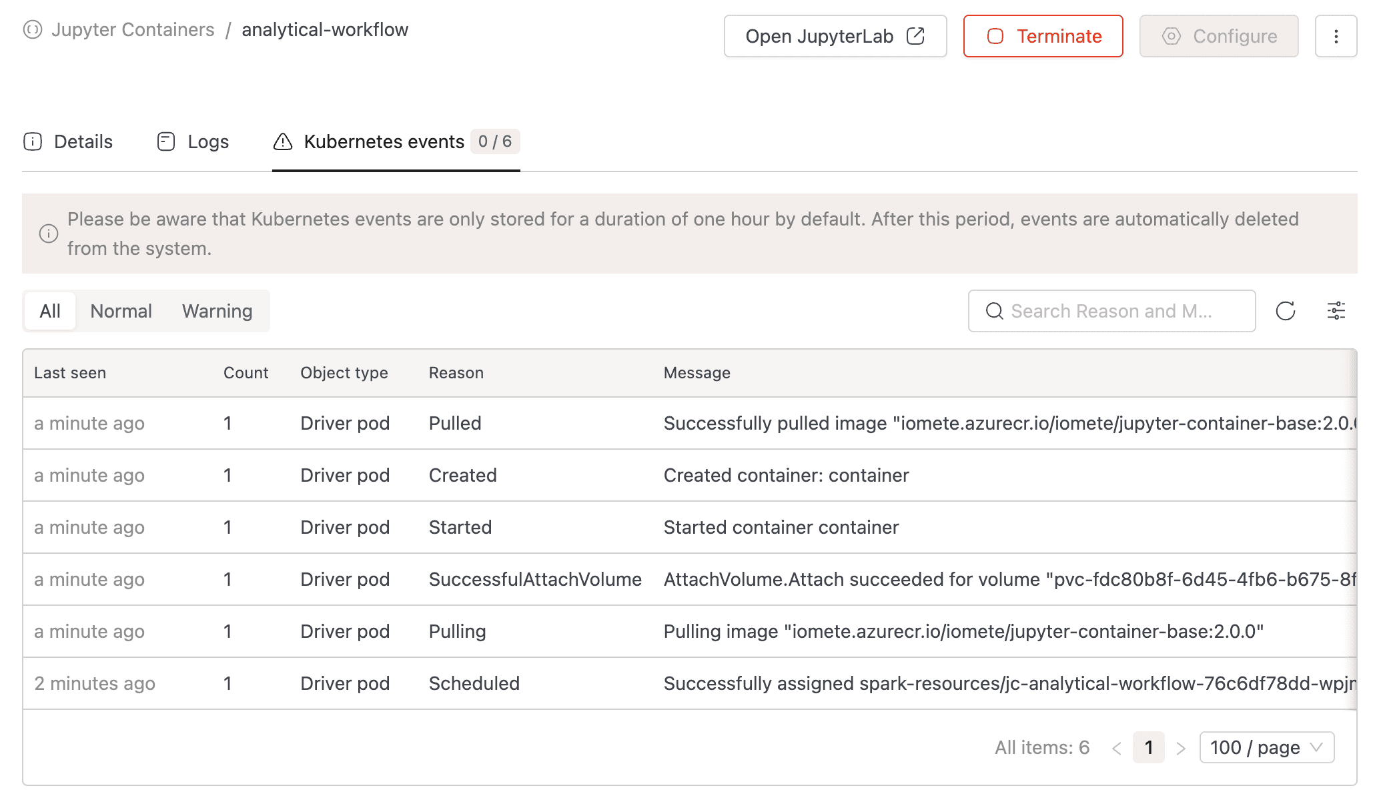Click the refresh events icon

[x=1285, y=311]
